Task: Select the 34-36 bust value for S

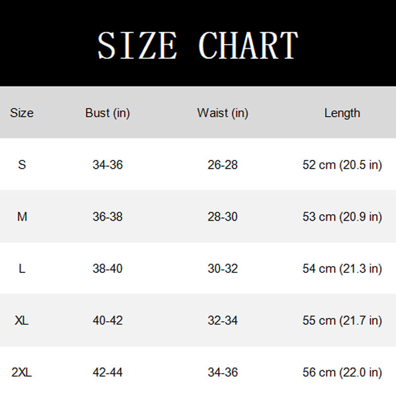Action: pos(107,165)
